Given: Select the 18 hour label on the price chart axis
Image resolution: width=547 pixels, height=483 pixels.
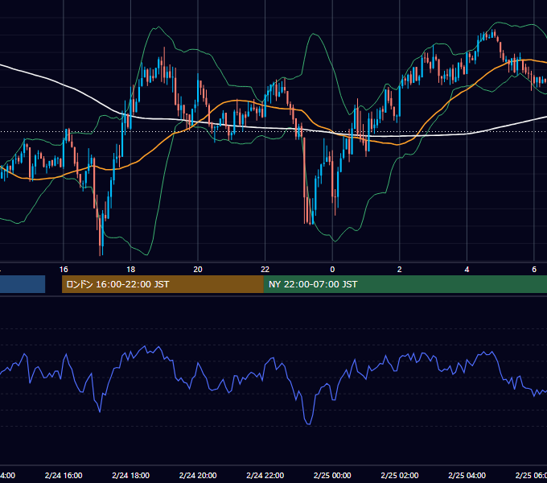Looking at the screenshot, I should [x=131, y=270].
